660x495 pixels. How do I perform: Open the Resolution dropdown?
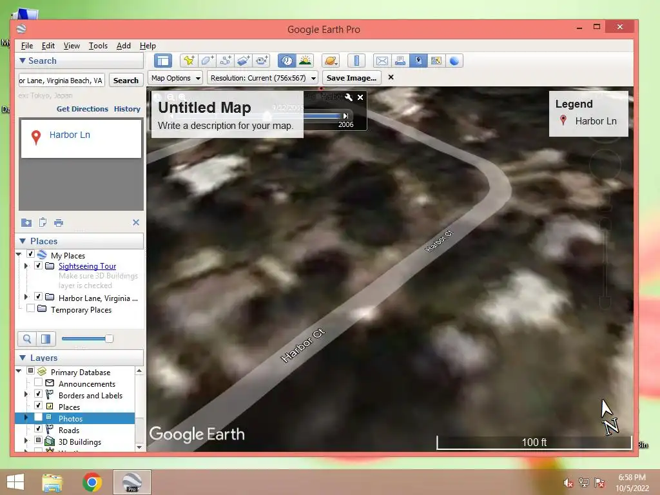(263, 78)
